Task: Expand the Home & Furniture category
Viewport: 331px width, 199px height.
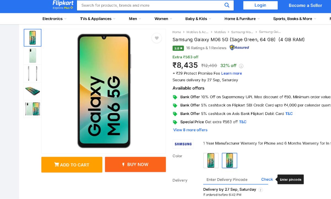Action: 242,19
